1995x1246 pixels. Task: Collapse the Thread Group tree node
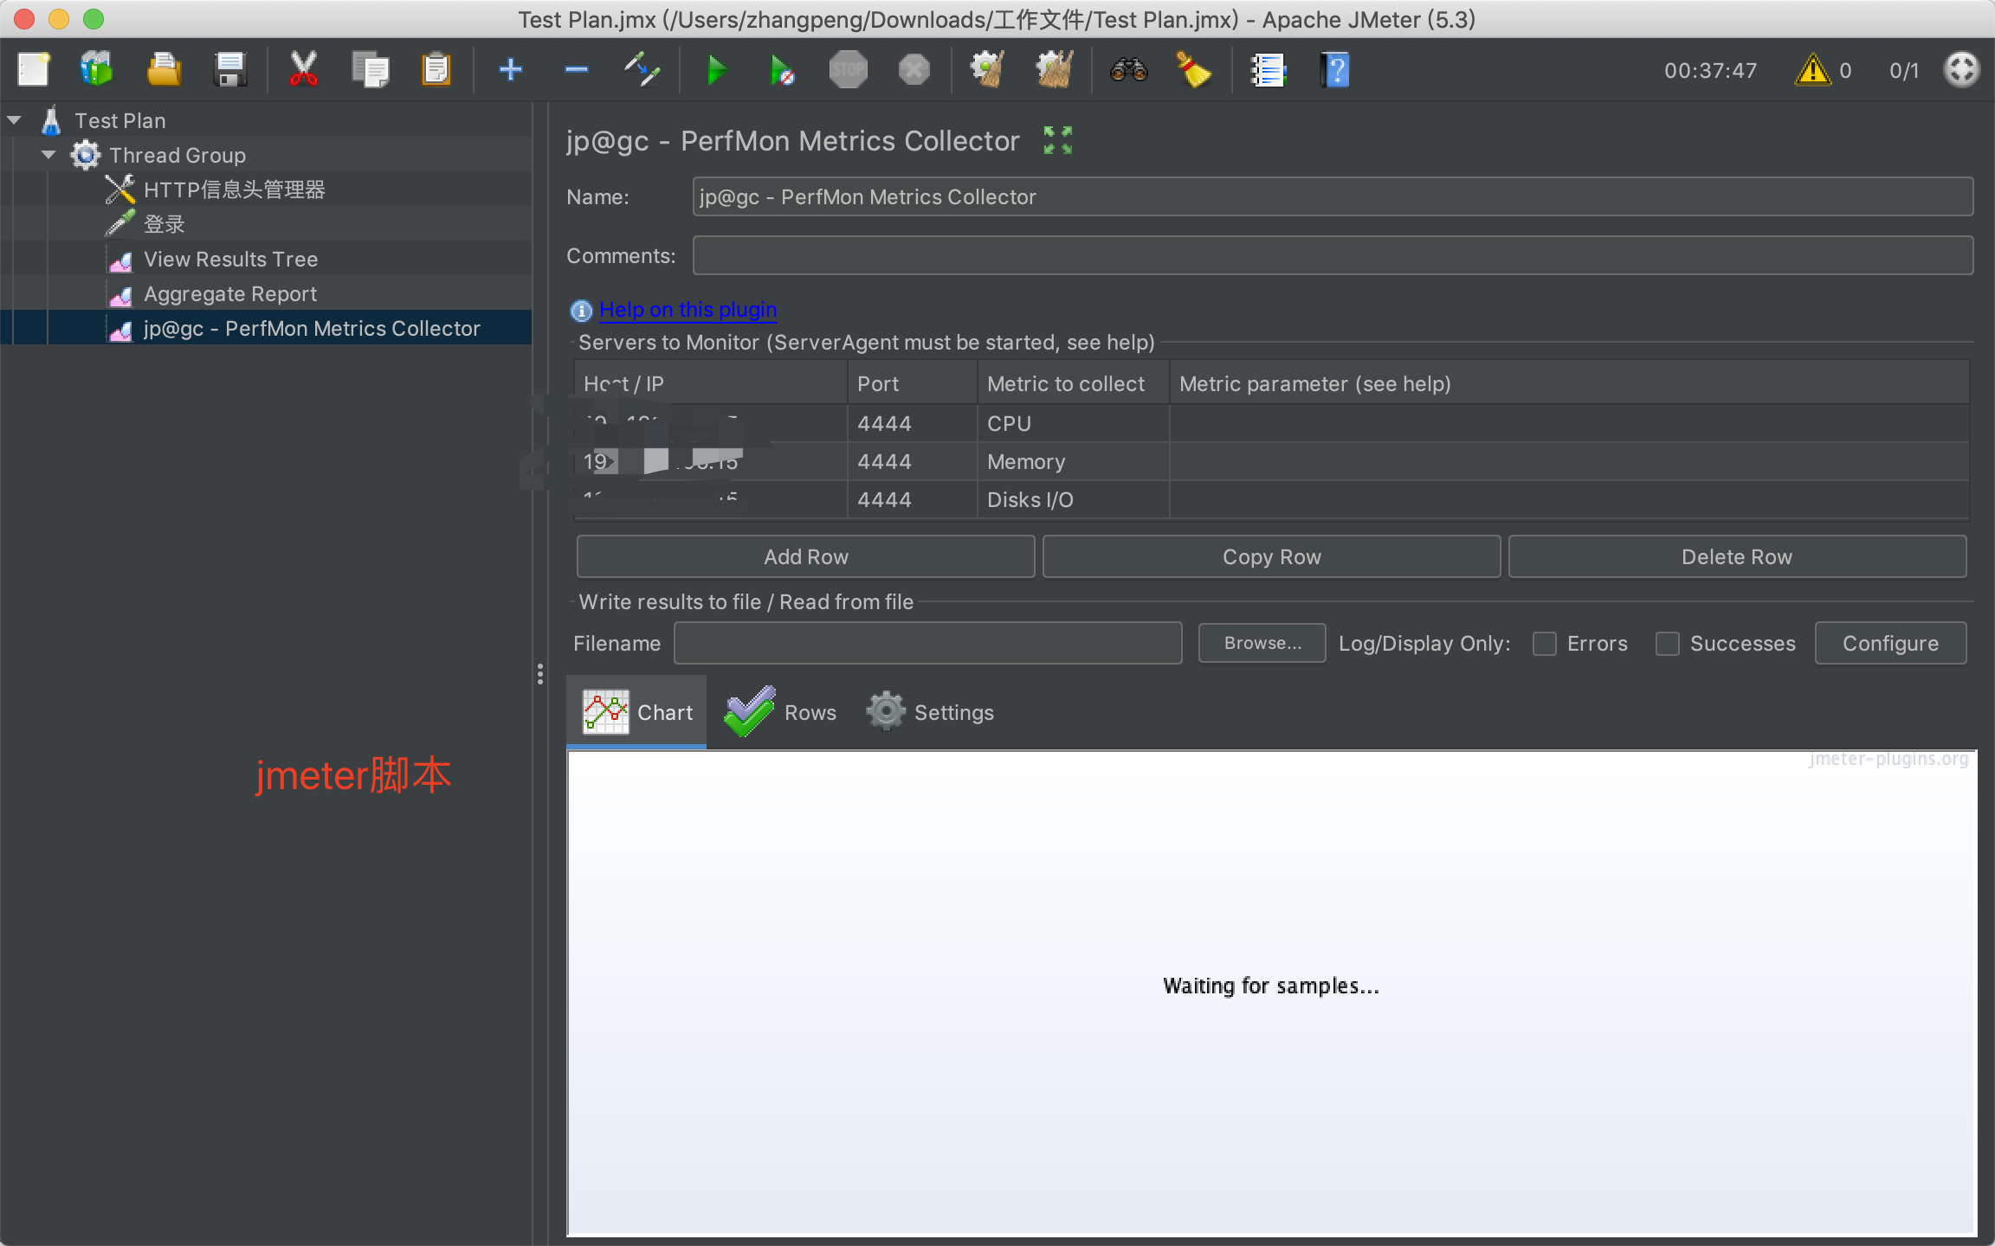click(x=49, y=155)
